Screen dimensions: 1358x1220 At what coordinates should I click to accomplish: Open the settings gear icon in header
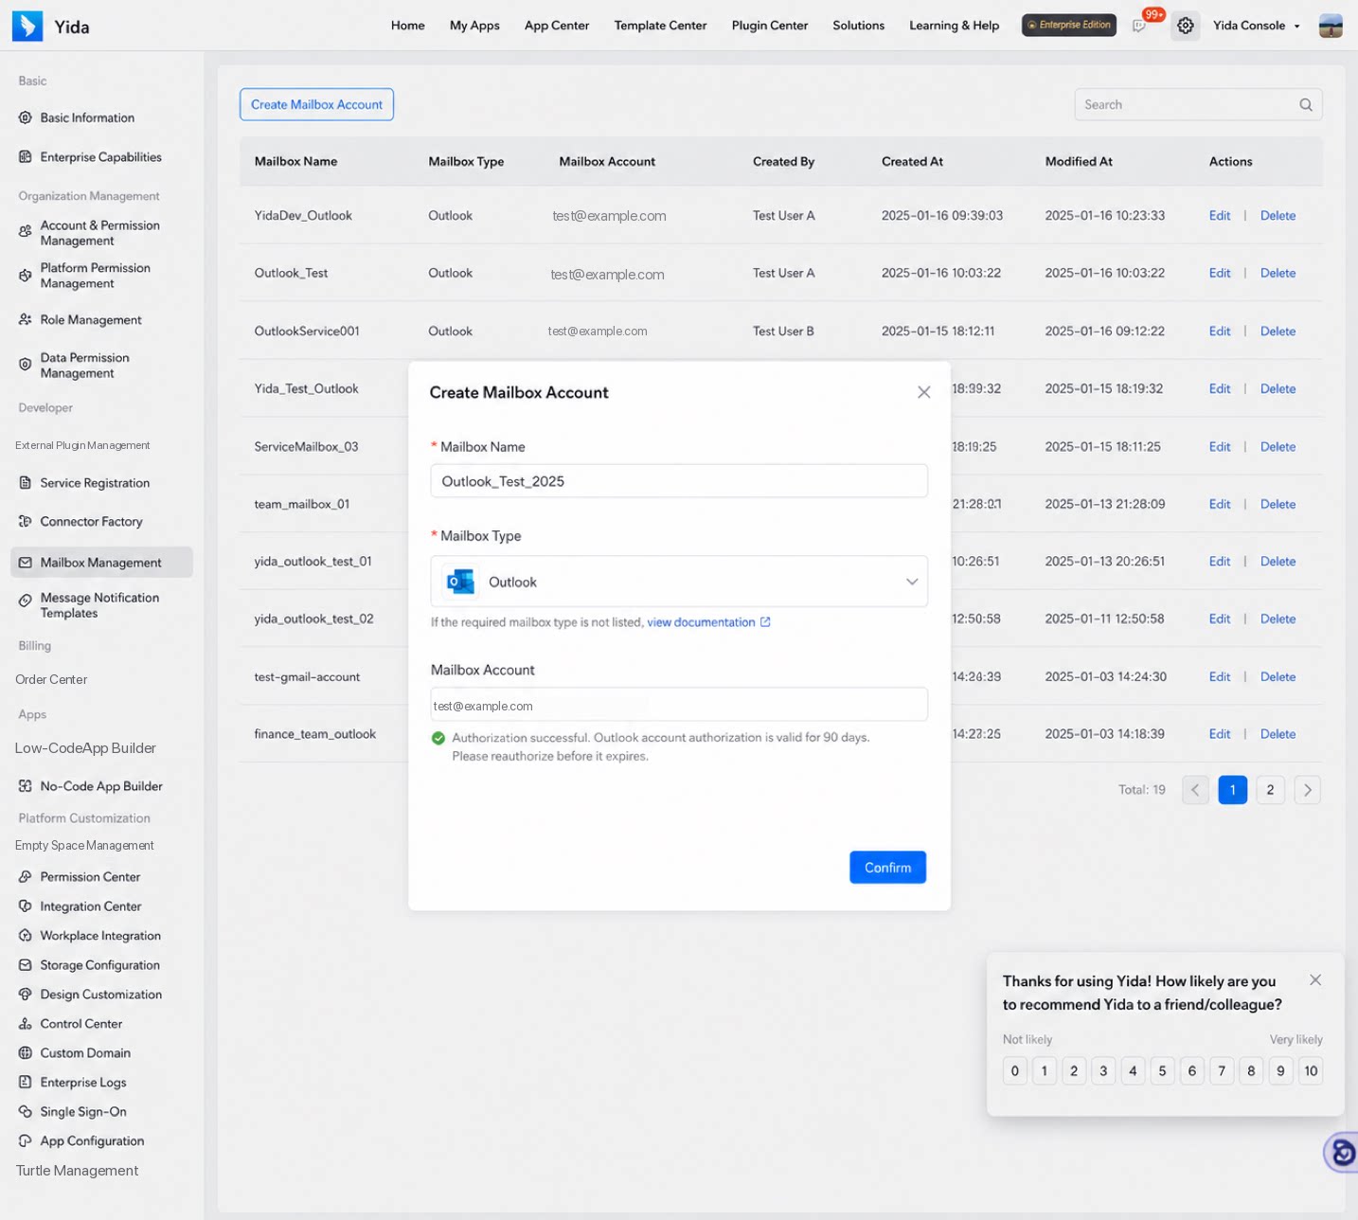[1185, 26]
